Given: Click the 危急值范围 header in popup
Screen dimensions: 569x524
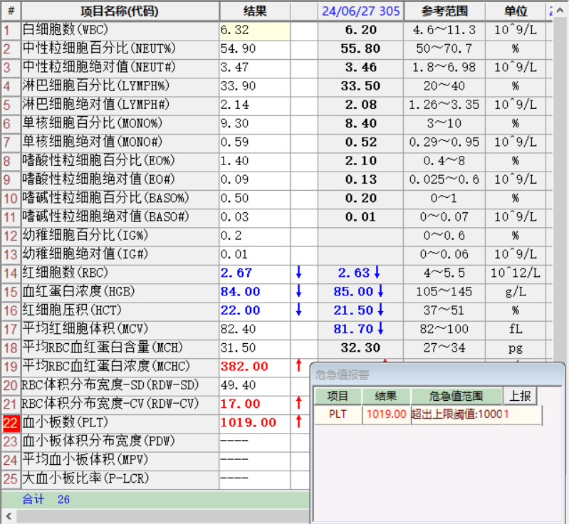Looking at the screenshot, I should pyautogui.click(x=456, y=397).
